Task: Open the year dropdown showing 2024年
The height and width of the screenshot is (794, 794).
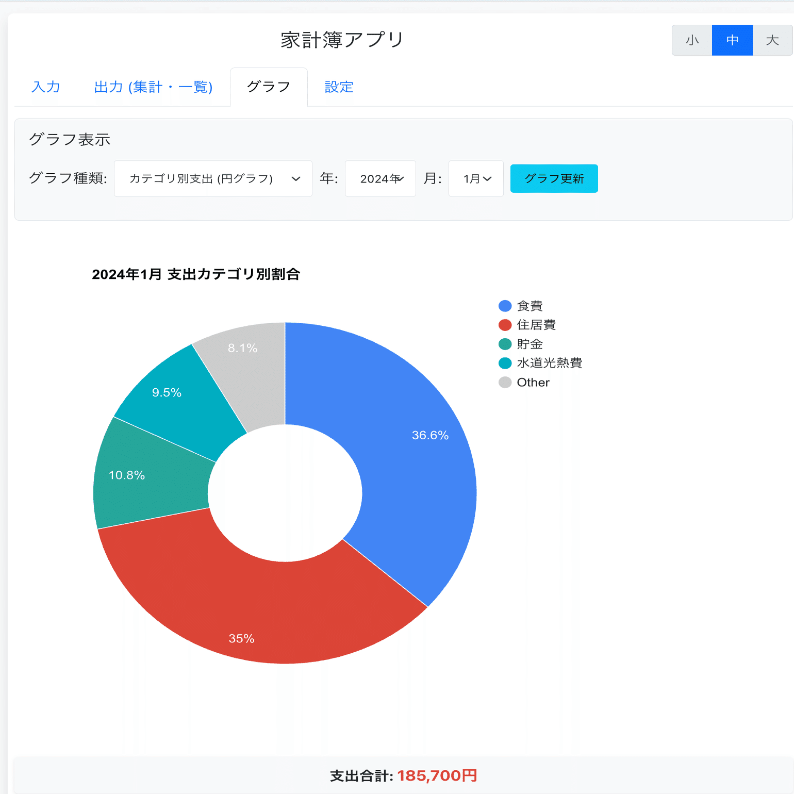Action: 380,178
